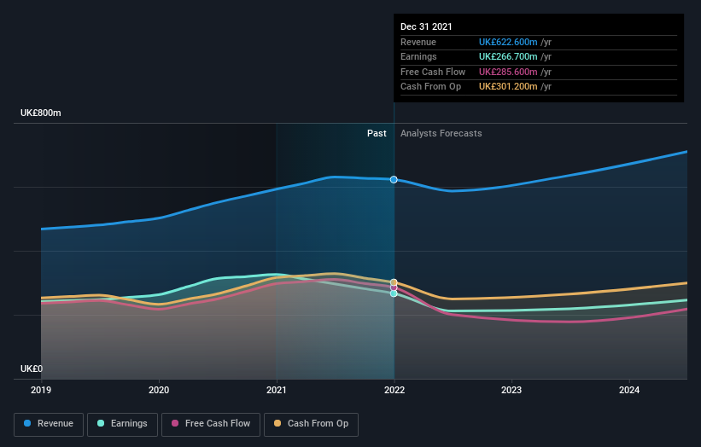Click the UK£285.600m free cash flow value
701x447 pixels.
[x=508, y=72]
